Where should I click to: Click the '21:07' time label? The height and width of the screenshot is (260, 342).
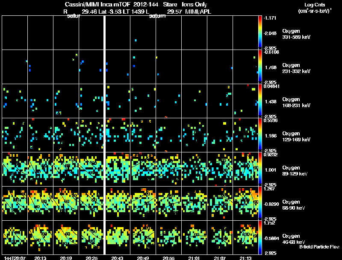220,258
